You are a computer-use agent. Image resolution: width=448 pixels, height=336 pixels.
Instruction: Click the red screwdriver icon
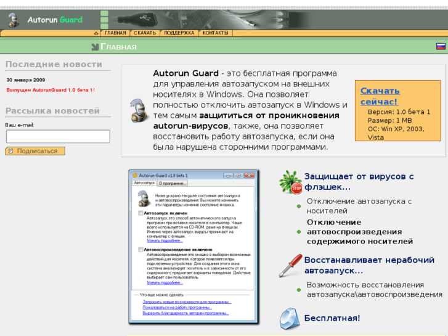point(291,265)
